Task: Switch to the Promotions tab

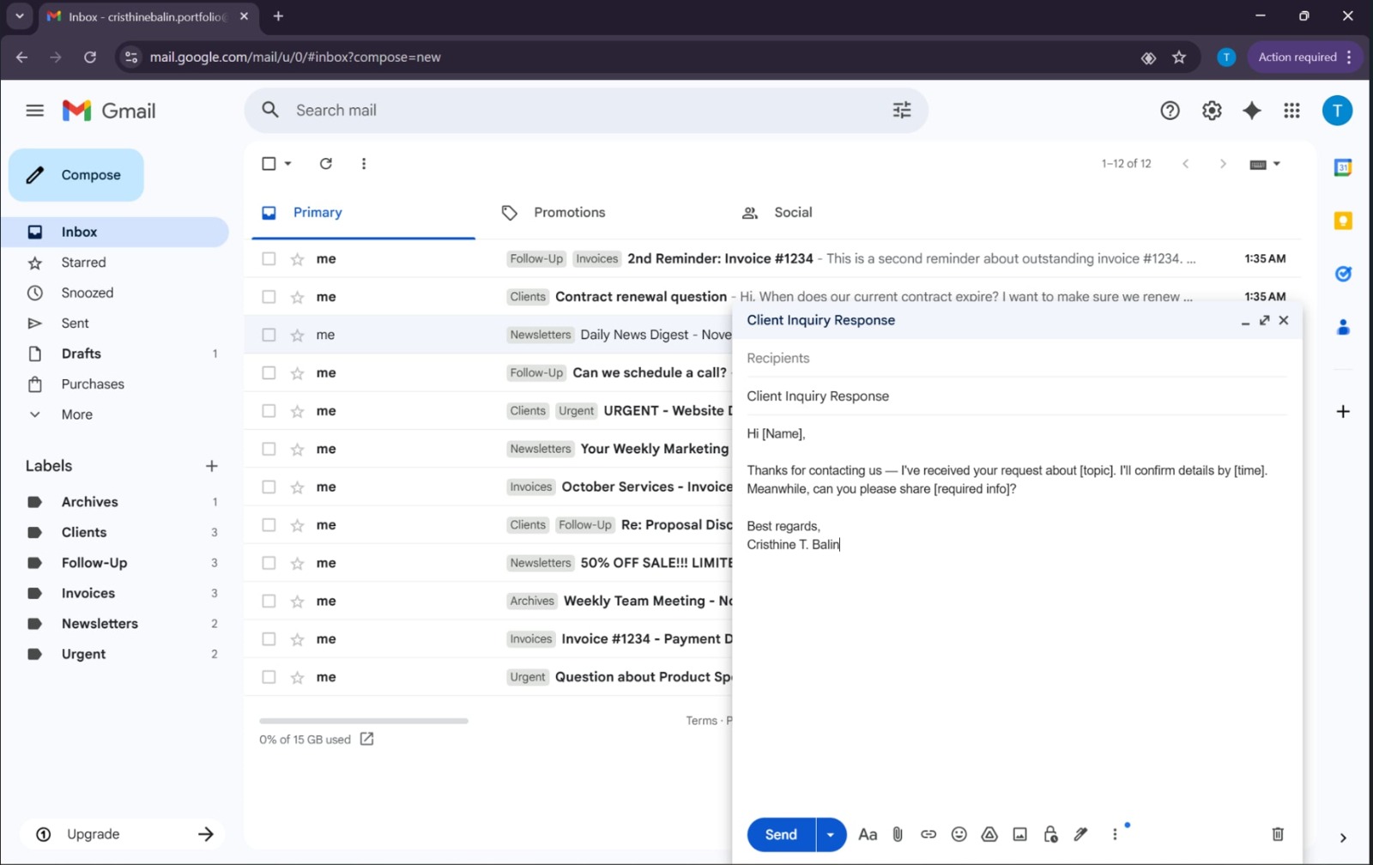Action: point(569,213)
